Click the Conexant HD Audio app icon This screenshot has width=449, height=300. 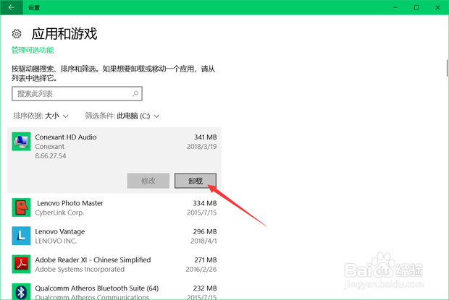click(21, 142)
